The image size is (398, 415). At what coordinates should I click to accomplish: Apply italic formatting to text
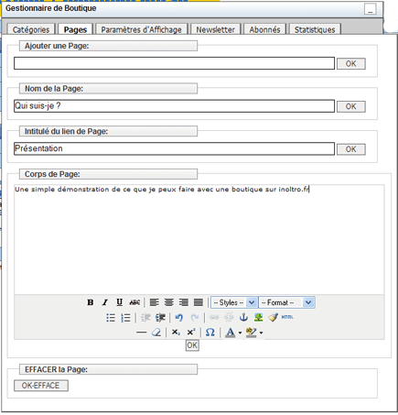[105, 302]
